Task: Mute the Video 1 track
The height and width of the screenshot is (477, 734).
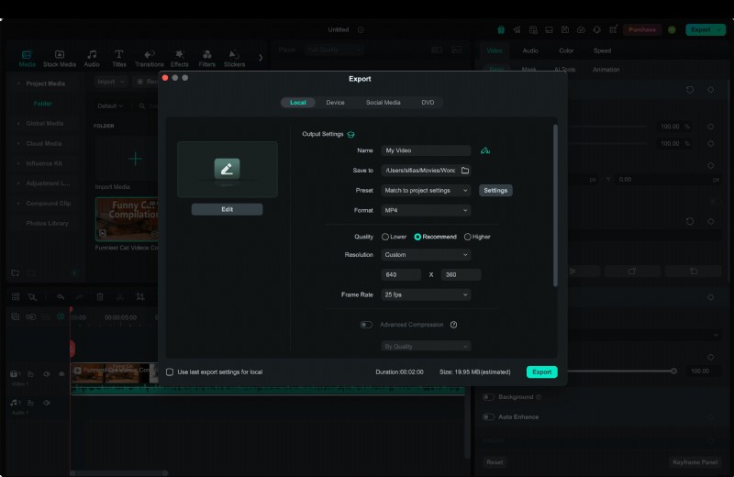Action: [47, 374]
